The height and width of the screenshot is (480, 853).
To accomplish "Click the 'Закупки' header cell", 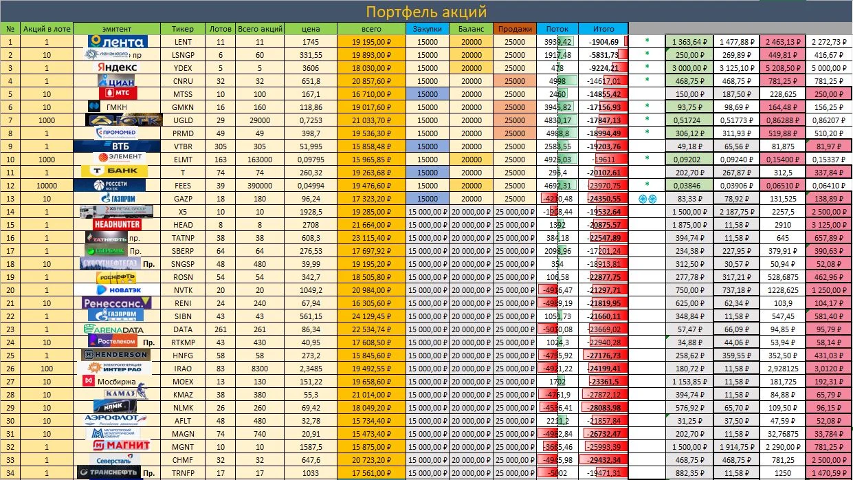I will tap(428, 29).
